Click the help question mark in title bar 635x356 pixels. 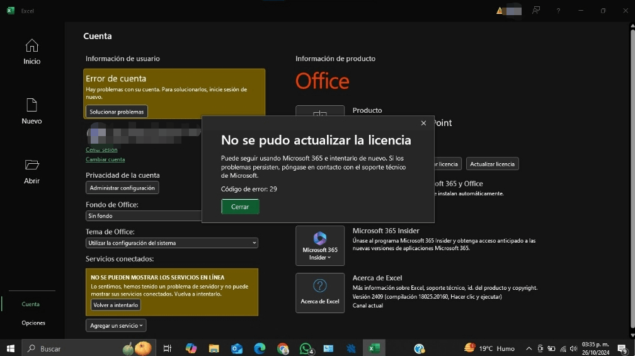coord(558,11)
